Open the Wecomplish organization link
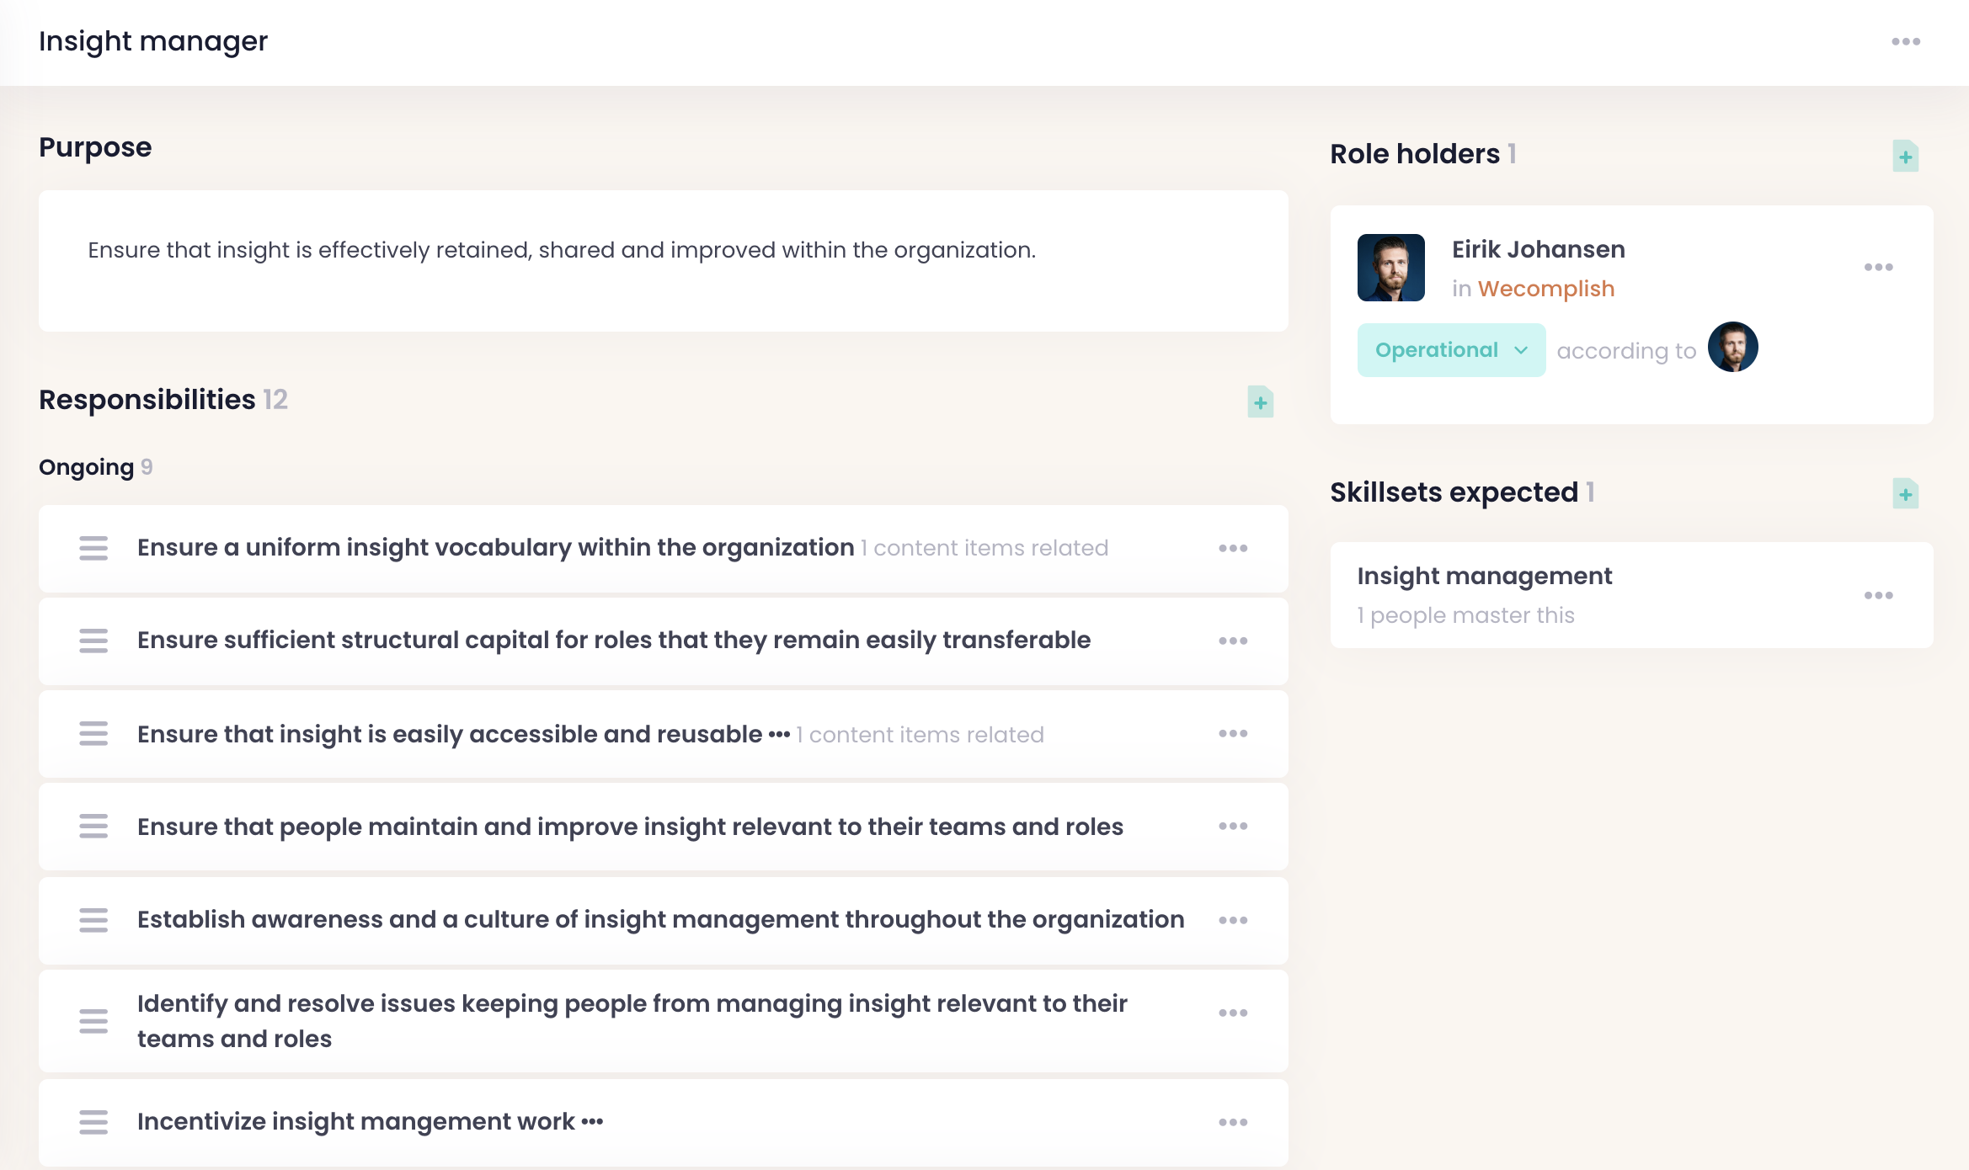Image resolution: width=1969 pixels, height=1170 pixels. coord(1545,289)
